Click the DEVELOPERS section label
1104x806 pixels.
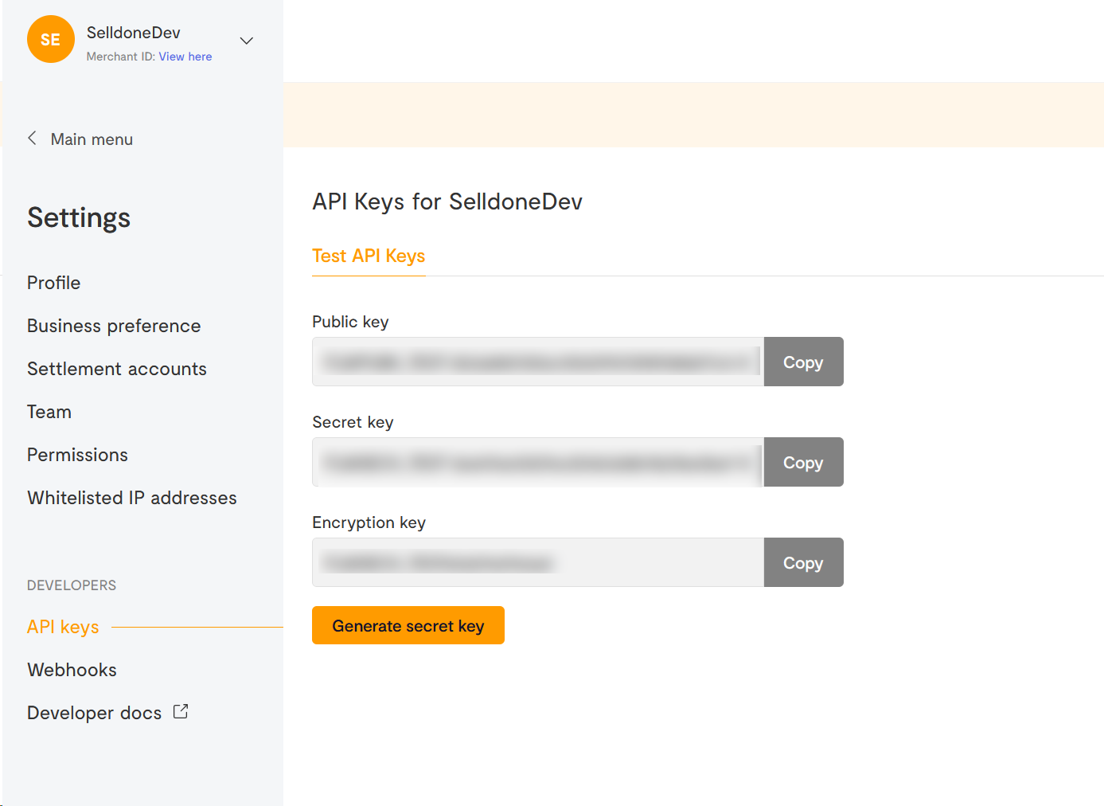tap(72, 585)
